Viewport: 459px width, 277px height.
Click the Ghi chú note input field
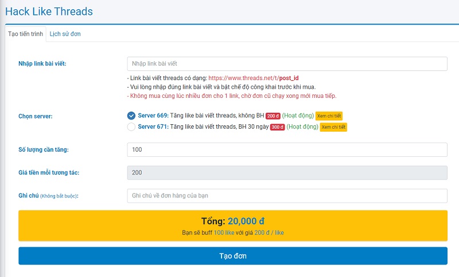pos(287,196)
